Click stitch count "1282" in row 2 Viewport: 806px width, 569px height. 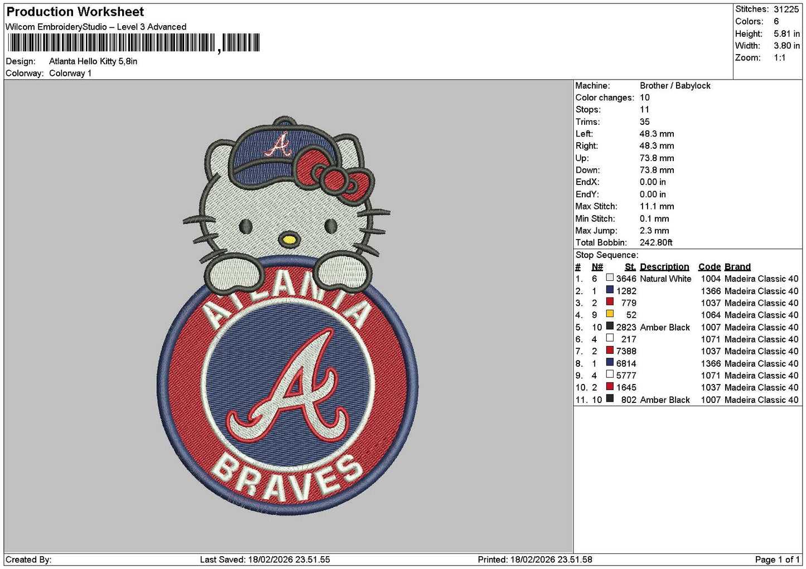(626, 291)
